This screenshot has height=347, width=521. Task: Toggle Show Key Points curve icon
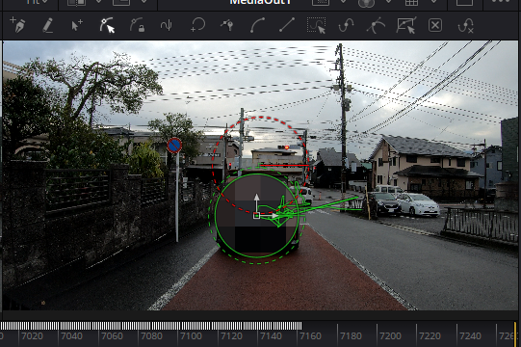click(346, 25)
